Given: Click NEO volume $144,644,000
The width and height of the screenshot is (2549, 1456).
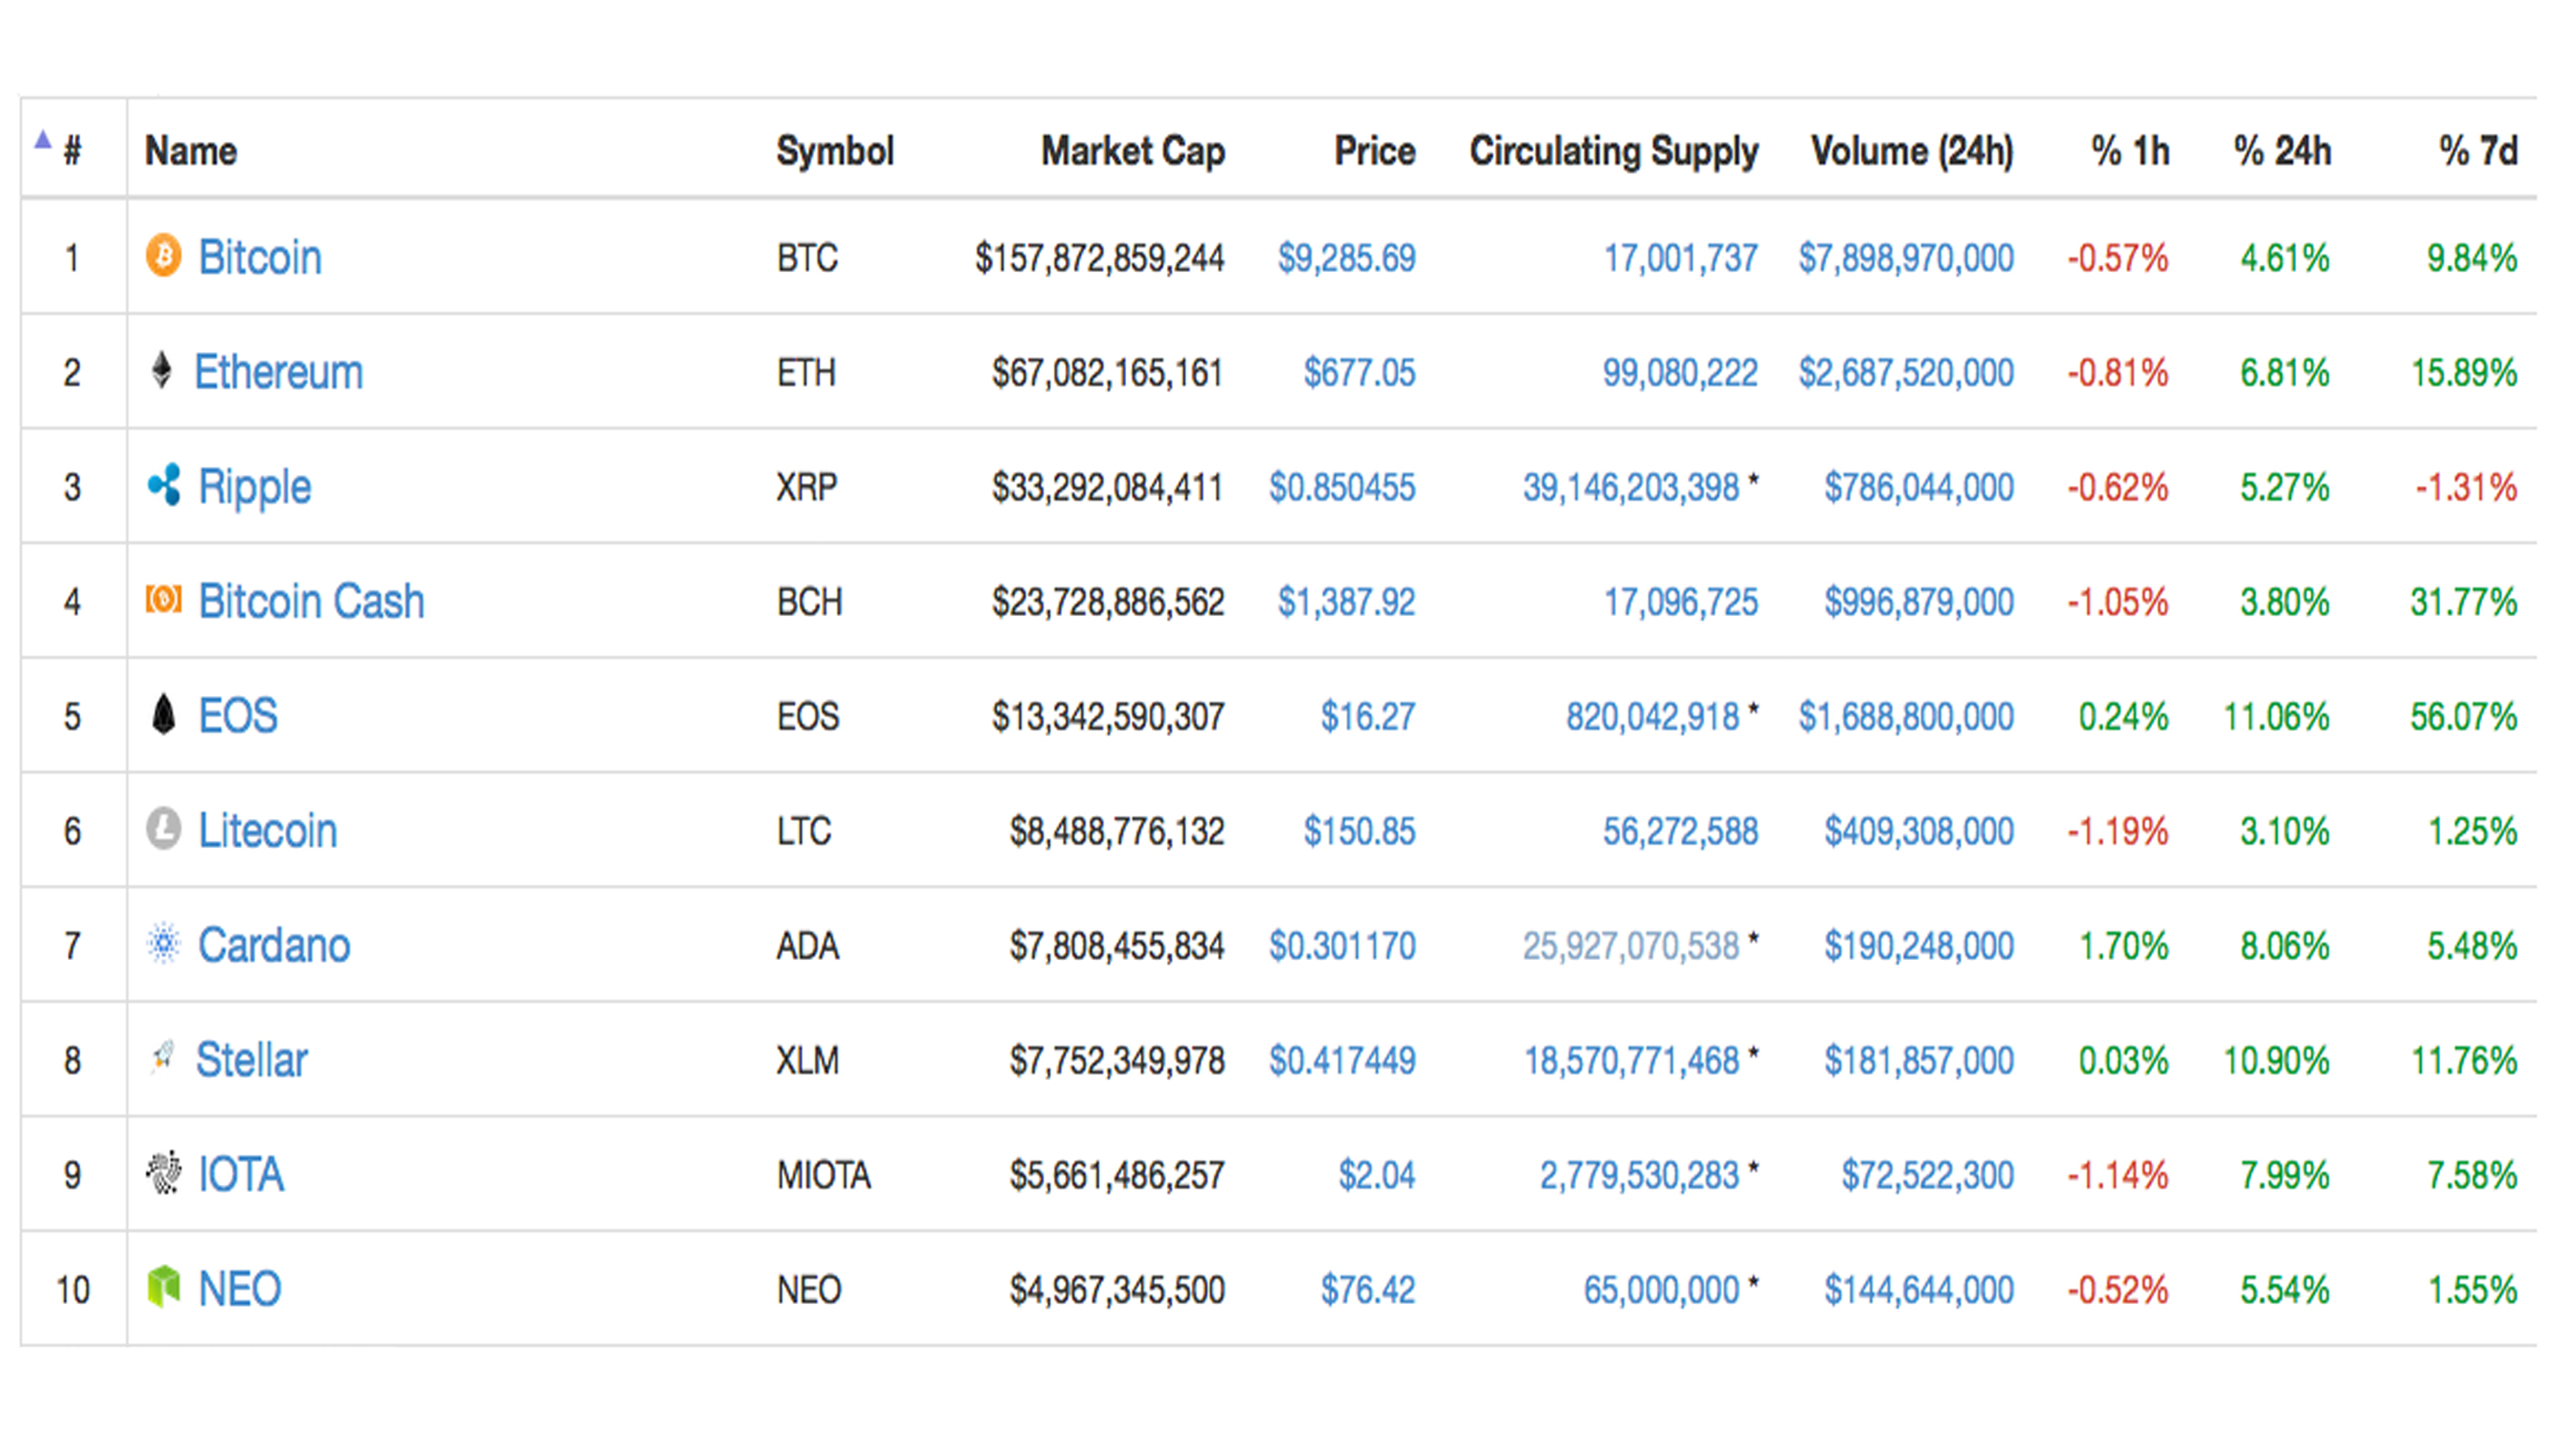Looking at the screenshot, I should 1919,1289.
